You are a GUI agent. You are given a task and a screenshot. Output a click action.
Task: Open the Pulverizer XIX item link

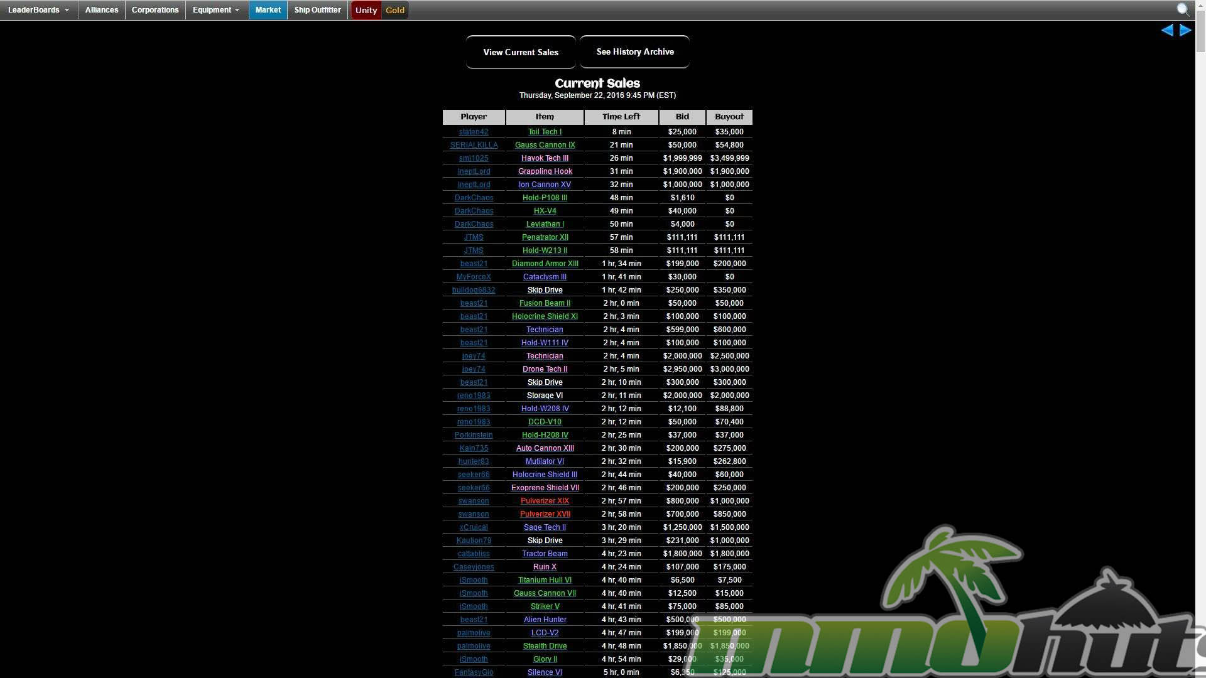(545, 501)
